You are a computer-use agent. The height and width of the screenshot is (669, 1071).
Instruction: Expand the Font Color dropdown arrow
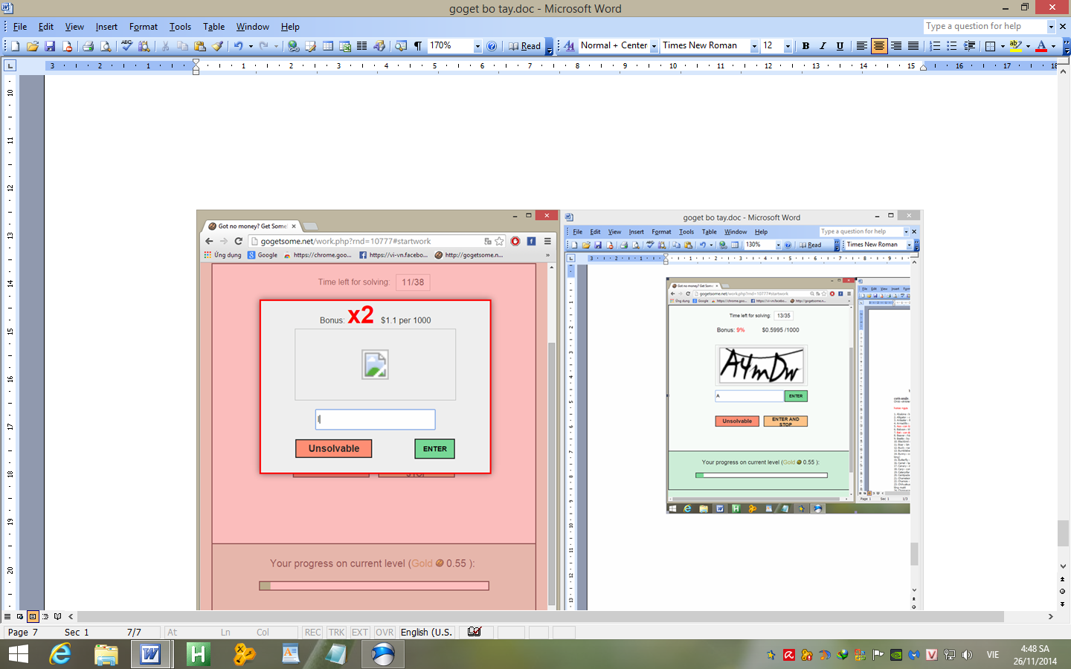click(1053, 46)
